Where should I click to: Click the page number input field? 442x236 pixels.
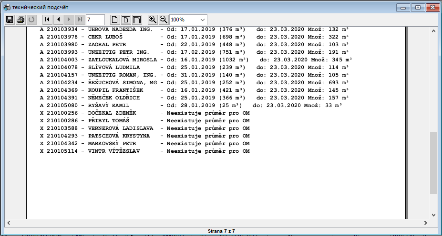(95, 20)
